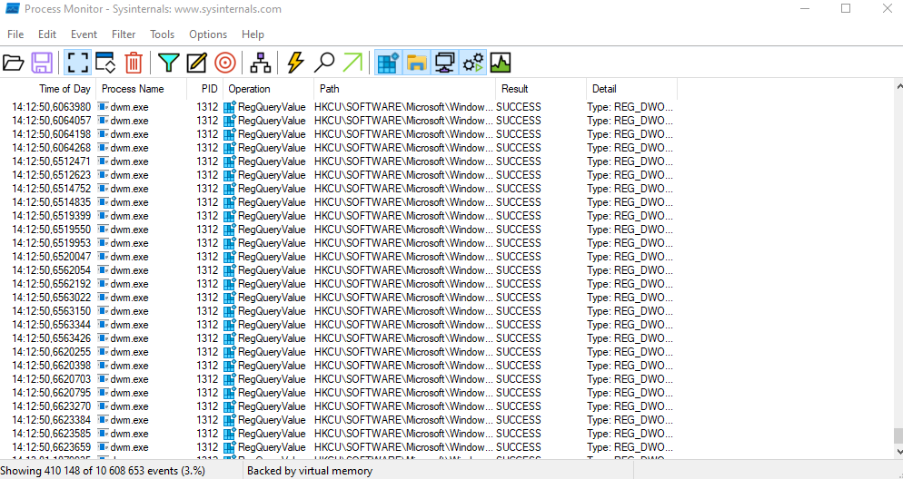Click the path cell in row 14:12:50,6623585

point(403,434)
